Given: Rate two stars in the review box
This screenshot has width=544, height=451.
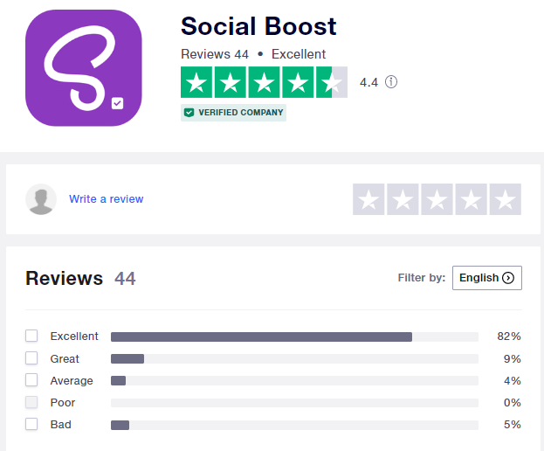Looking at the screenshot, I should pyautogui.click(x=403, y=199).
